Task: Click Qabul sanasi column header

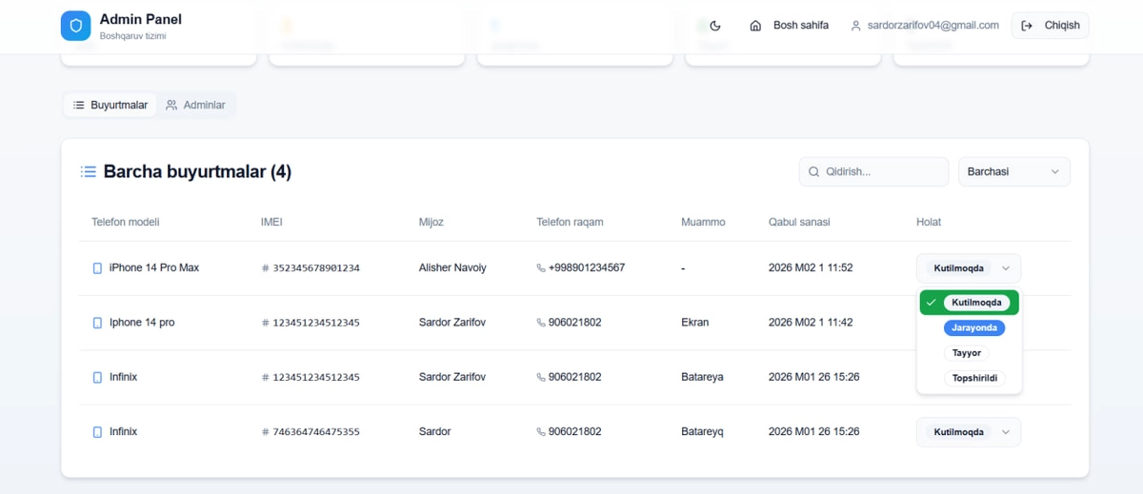Action: (x=799, y=222)
